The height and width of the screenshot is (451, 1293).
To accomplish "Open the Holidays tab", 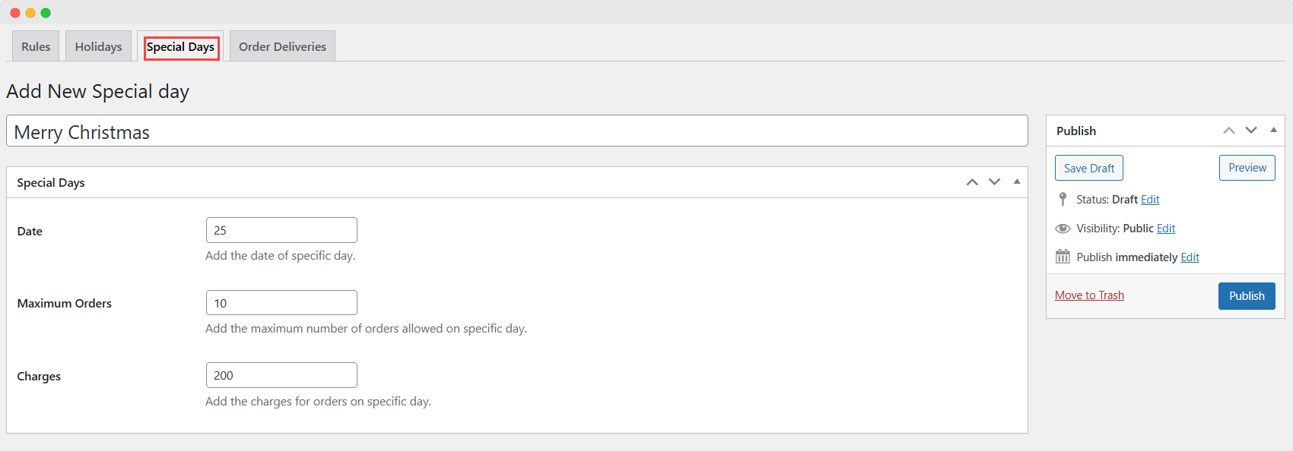I will pyautogui.click(x=98, y=46).
